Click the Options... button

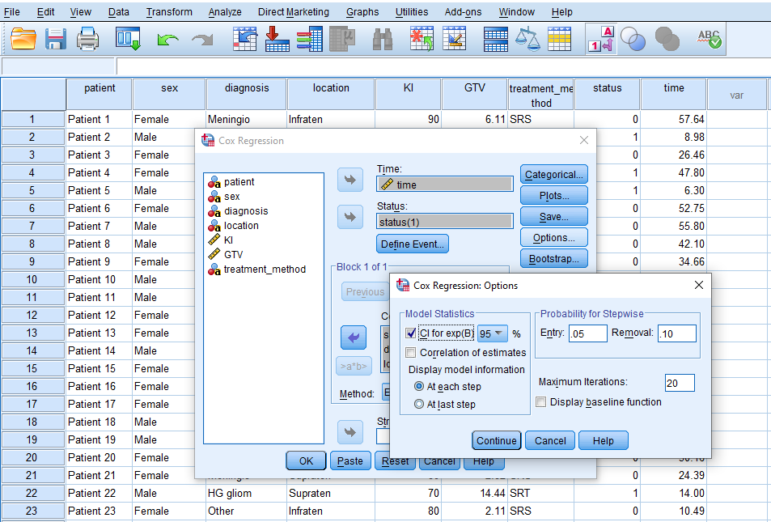pyautogui.click(x=553, y=238)
